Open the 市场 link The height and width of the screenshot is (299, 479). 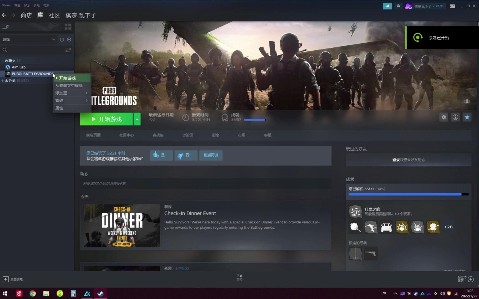[241, 135]
